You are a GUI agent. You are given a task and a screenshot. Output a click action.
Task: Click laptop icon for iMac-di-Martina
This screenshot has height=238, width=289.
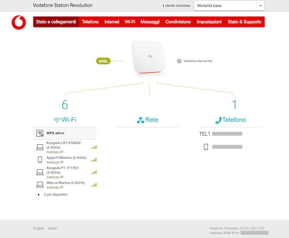click(x=40, y=185)
